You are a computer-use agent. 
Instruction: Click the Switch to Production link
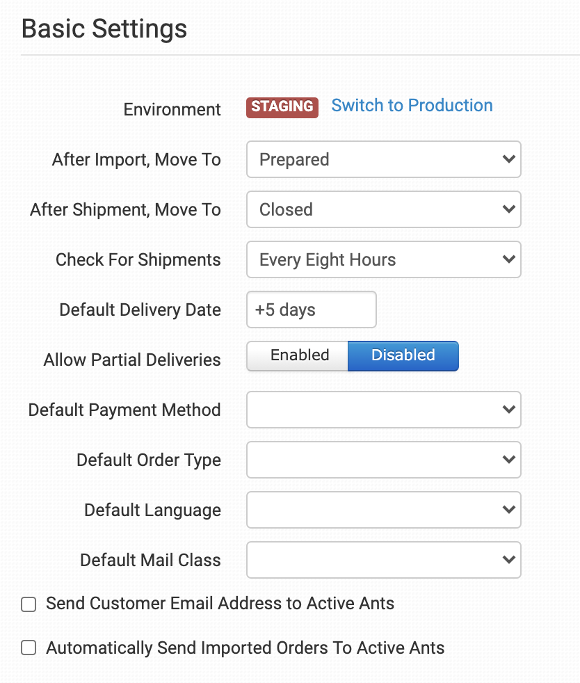pyautogui.click(x=412, y=106)
